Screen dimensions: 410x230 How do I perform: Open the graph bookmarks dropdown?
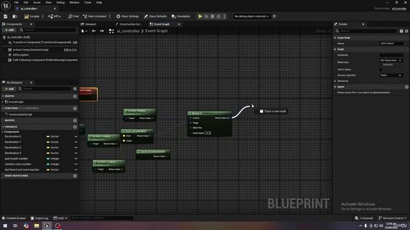coord(84,31)
